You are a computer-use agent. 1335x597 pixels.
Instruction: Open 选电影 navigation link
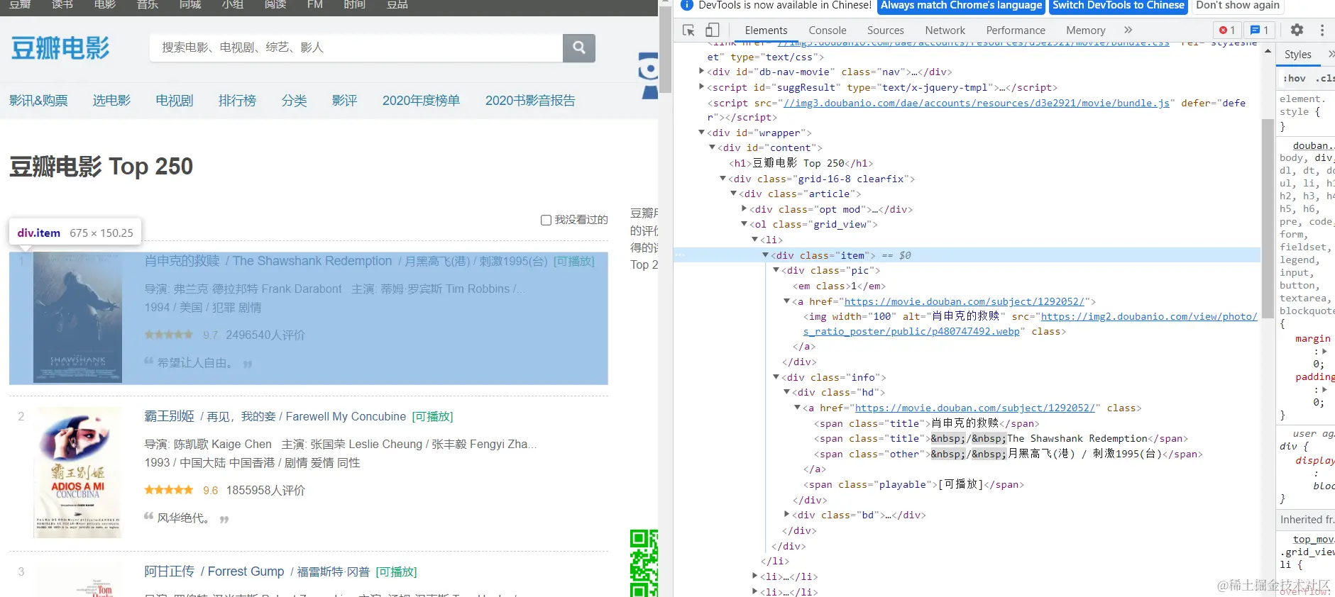click(x=111, y=101)
